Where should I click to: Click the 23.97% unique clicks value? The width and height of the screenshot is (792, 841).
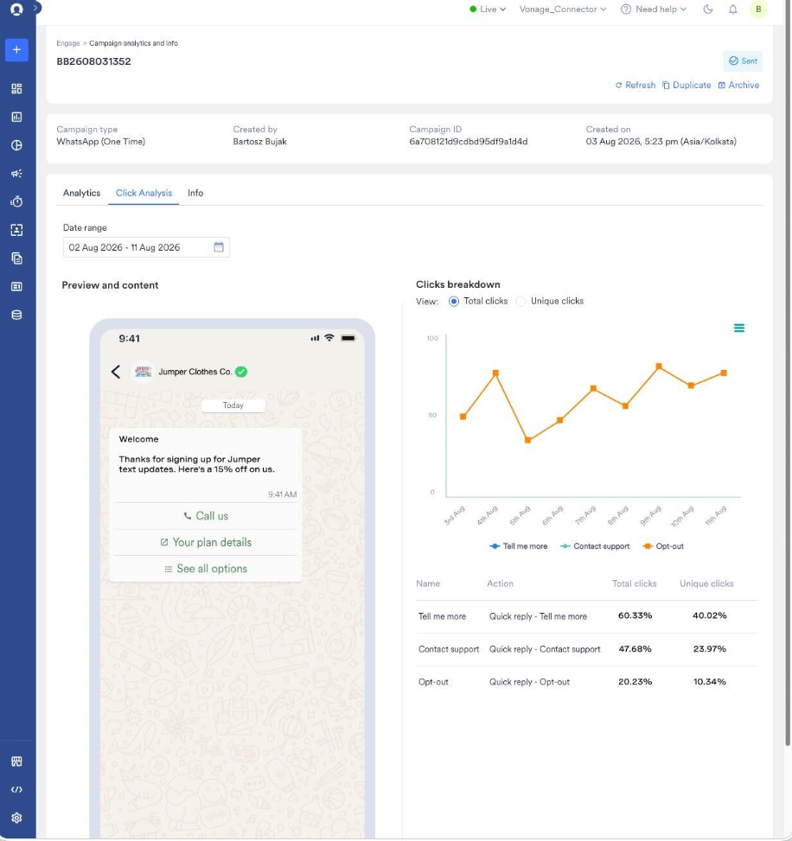(x=709, y=649)
